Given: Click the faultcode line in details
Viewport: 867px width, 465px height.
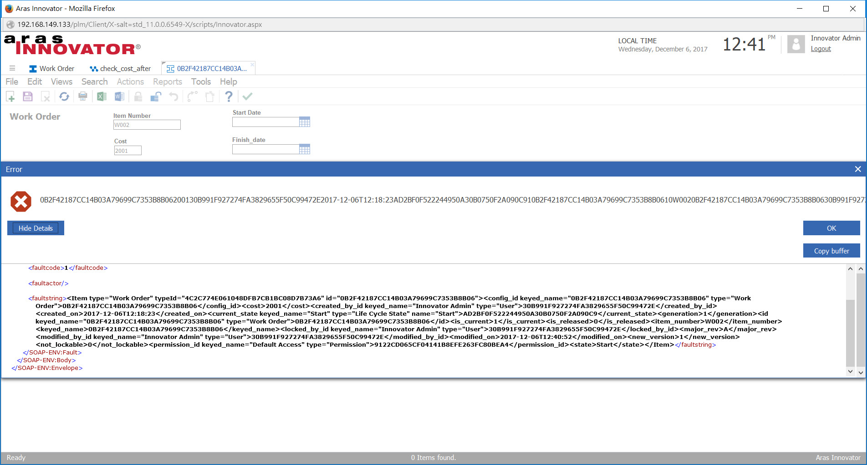Looking at the screenshot, I should (x=68, y=268).
